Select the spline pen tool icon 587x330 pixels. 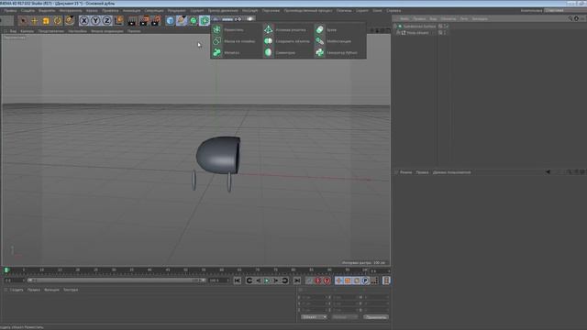tap(182, 20)
